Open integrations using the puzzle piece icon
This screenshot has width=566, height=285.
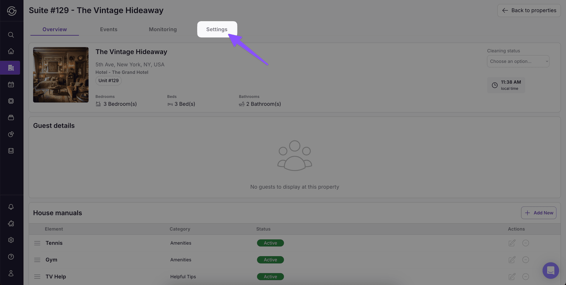[x=11, y=223]
